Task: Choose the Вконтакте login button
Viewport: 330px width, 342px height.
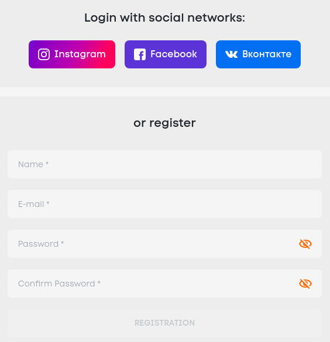Action: pyautogui.click(x=258, y=54)
